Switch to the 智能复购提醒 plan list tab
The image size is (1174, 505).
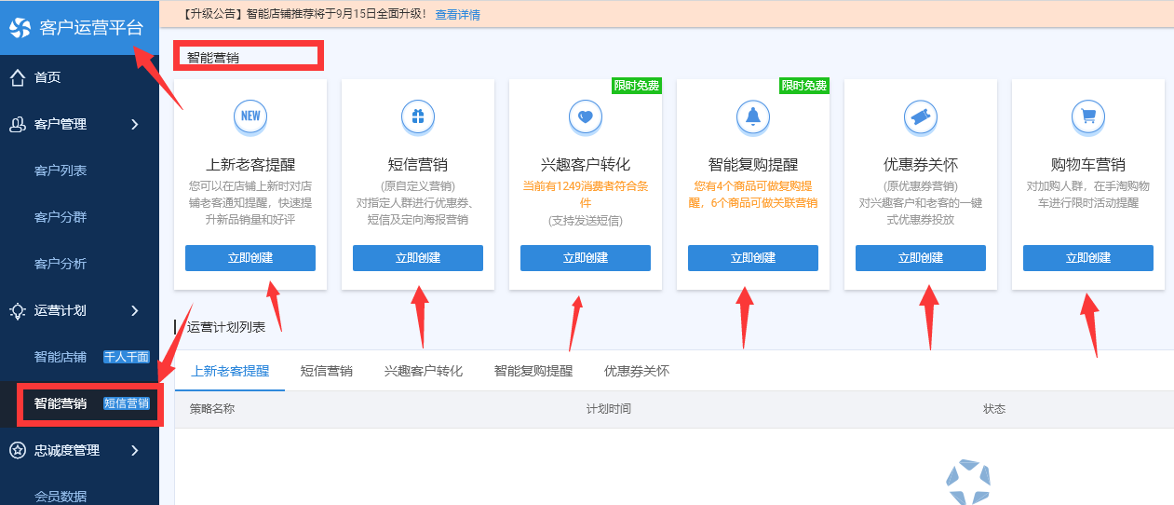533,371
